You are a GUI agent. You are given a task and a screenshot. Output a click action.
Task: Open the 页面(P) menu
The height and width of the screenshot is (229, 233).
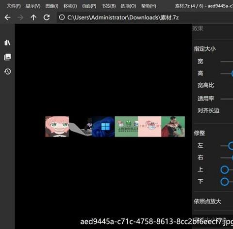pos(89,6)
